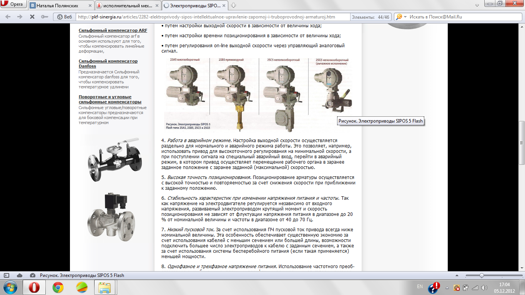Open a new tab with plus icon
The width and height of the screenshot is (525, 295).
[233, 5]
